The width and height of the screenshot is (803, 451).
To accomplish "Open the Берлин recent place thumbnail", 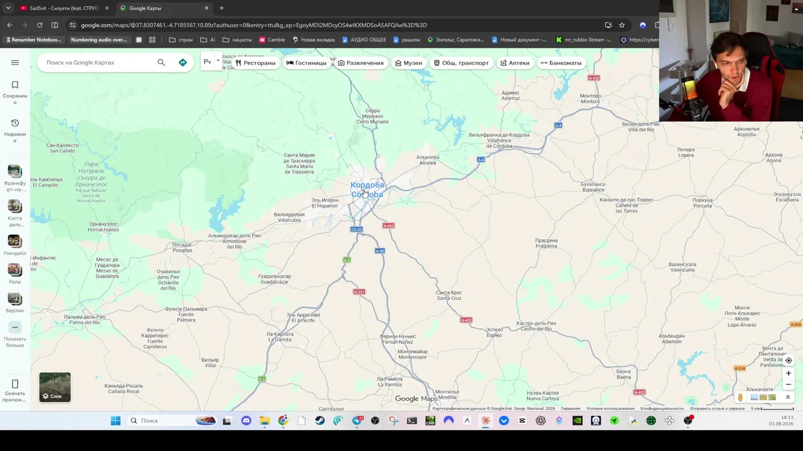I will click(x=14, y=299).
